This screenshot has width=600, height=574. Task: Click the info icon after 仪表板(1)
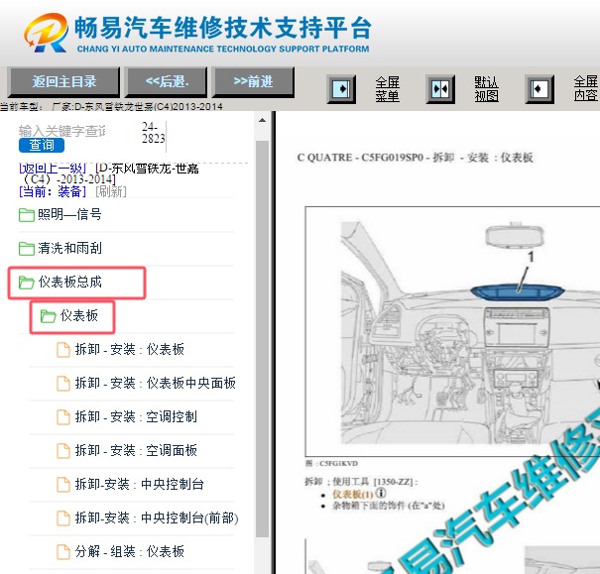pyautogui.click(x=381, y=493)
